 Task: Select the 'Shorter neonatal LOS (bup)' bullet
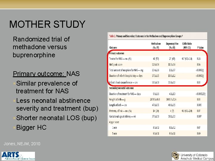click(56, 118)
